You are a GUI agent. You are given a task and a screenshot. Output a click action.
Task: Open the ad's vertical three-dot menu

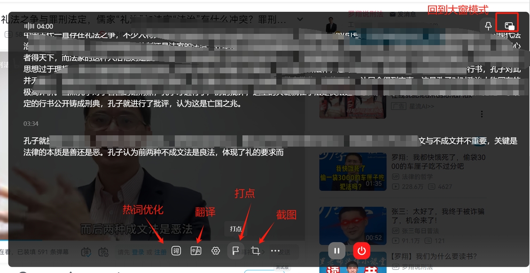(x=483, y=114)
